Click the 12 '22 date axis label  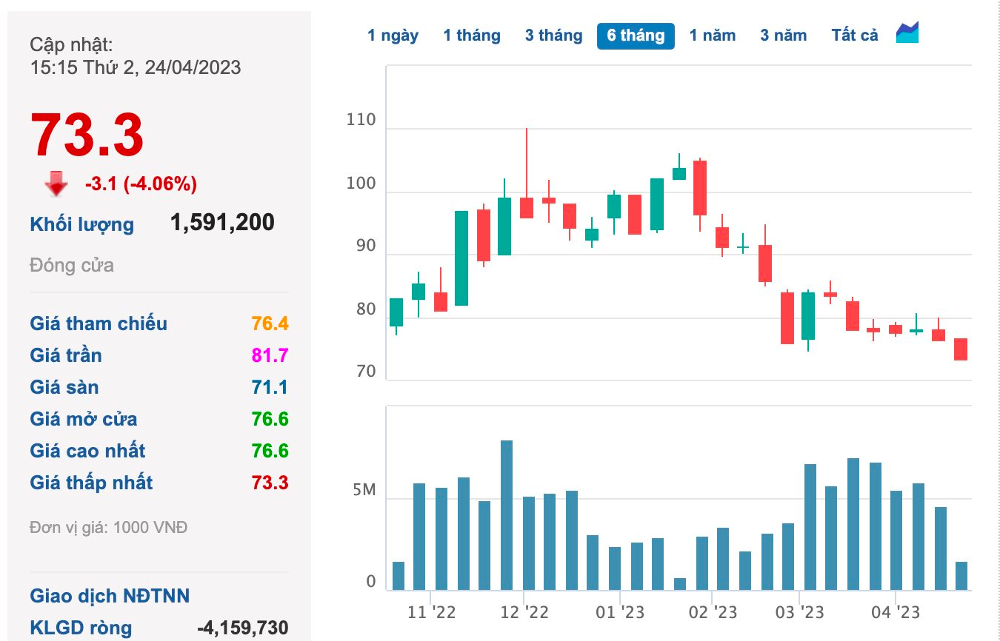coord(524,613)
